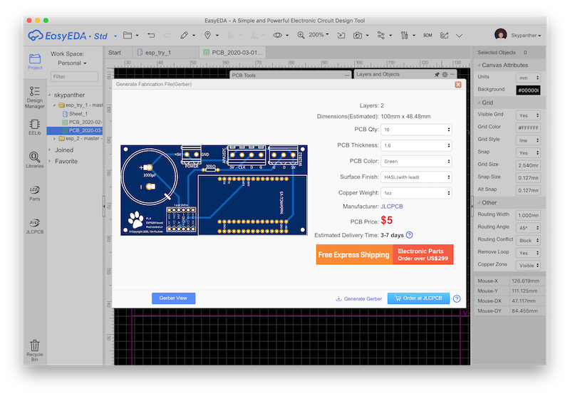Click the undo arrow icon

click(x=151, y=35)
